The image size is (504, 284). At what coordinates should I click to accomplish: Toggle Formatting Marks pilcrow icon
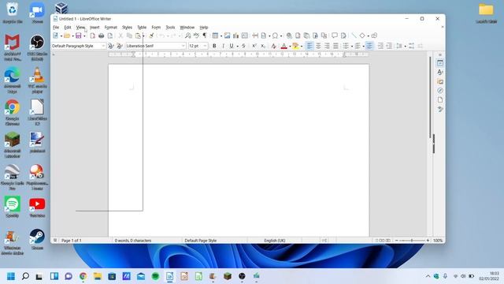click(x=205, y=35)
